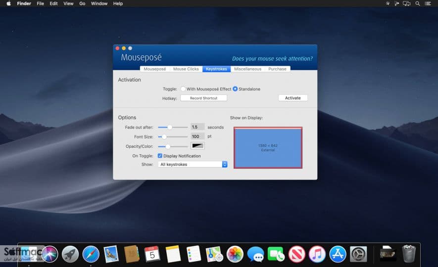Image resolution: width=438 pixels, height=267 pixels.
Task: Open the Photos app in dock
Action: pyautogui.click(x=235, y=254)
